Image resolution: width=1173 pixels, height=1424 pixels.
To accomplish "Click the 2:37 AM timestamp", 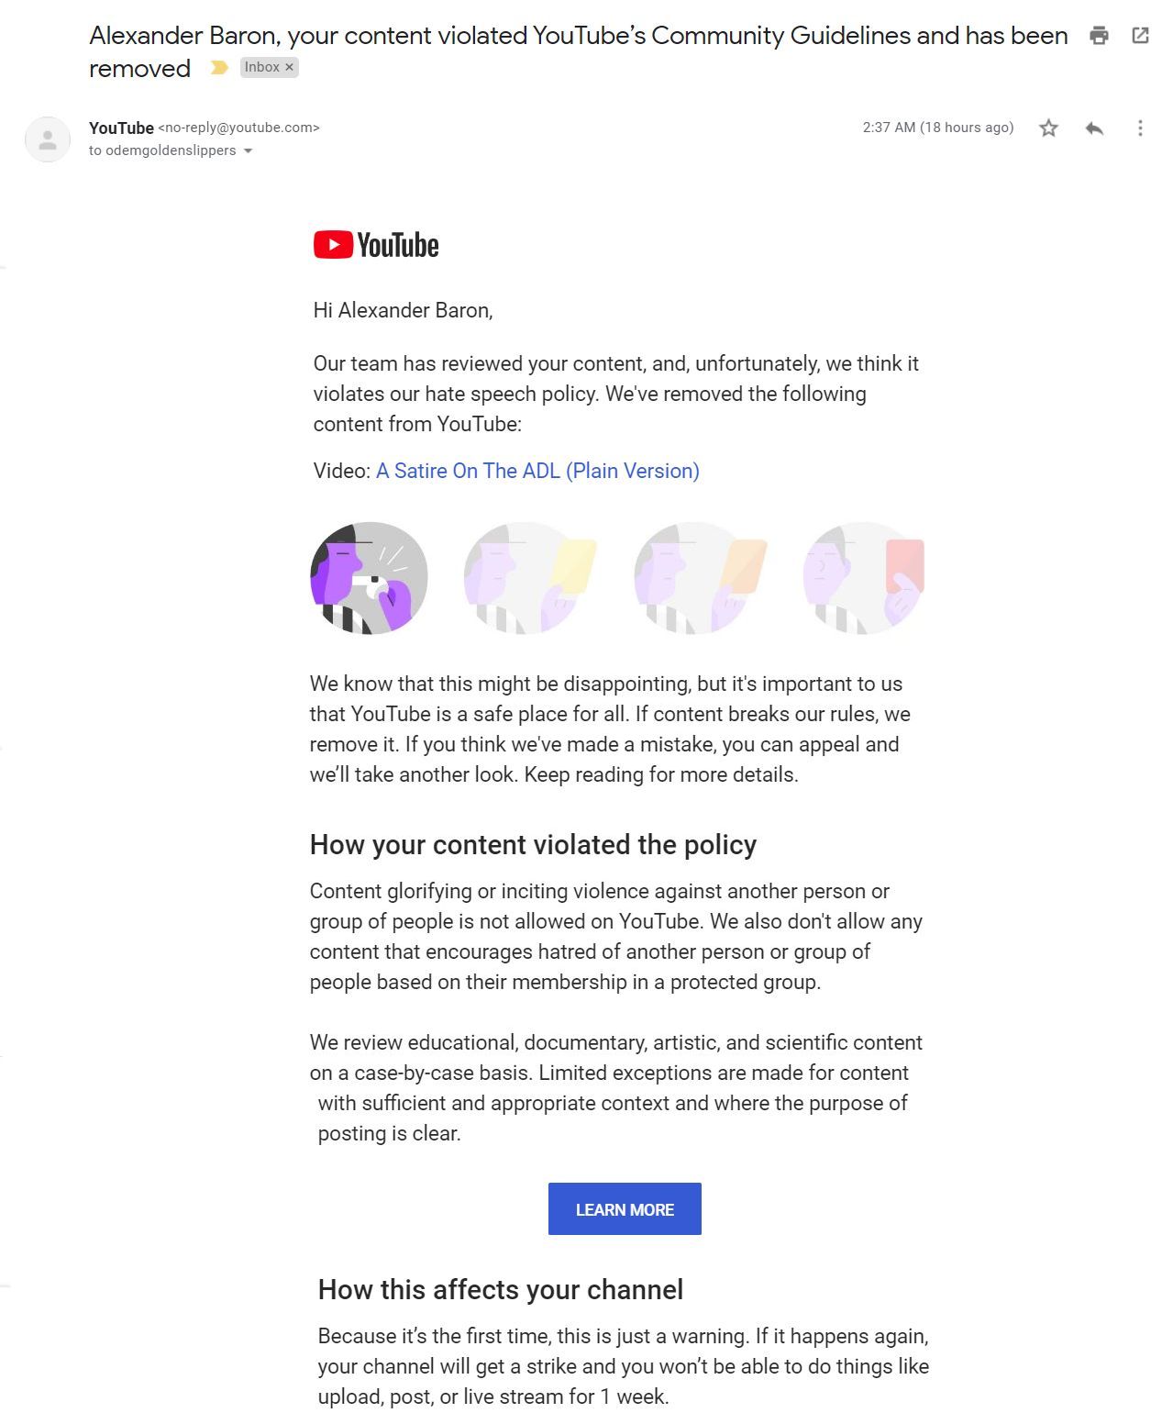I will 937,128.
